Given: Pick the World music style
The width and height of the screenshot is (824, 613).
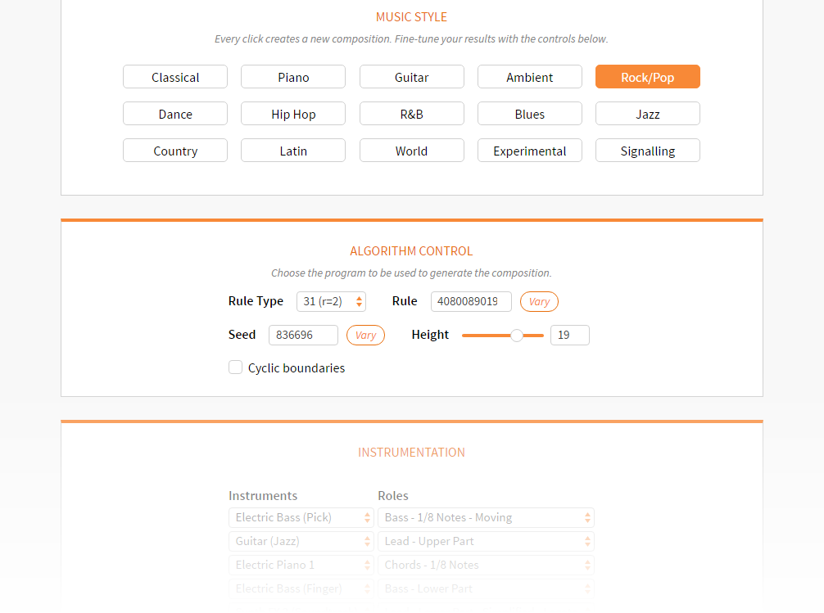Looking at the screenshot, I should [411, 151].
